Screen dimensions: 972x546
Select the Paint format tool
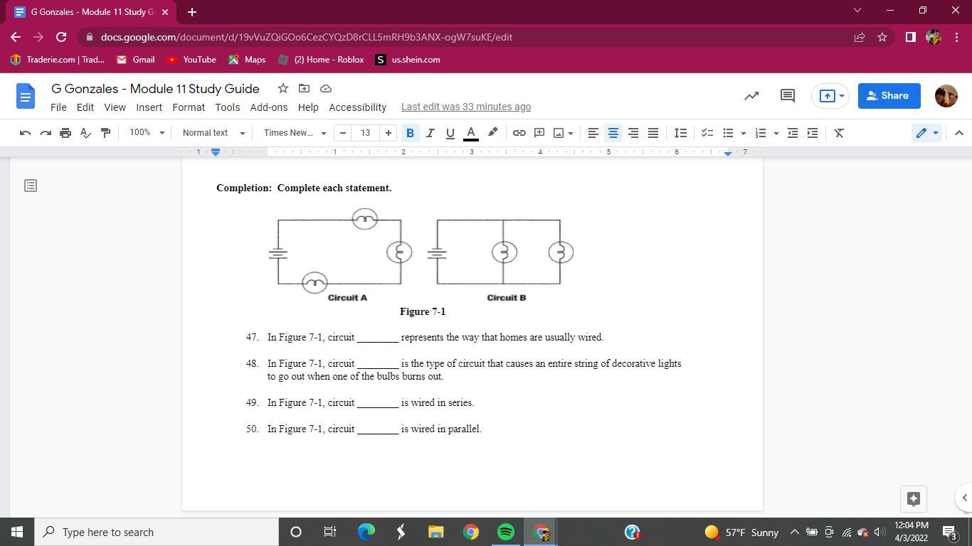(105, 133)
